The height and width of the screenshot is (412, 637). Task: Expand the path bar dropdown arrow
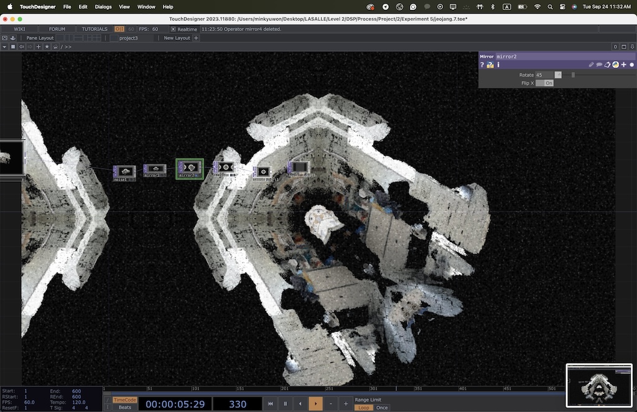[x=4, y=47]
